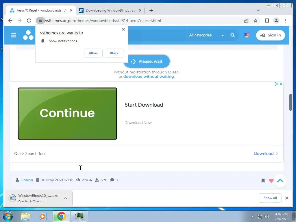
Task: Click Start Download ad heading
Action: point(144,105)
